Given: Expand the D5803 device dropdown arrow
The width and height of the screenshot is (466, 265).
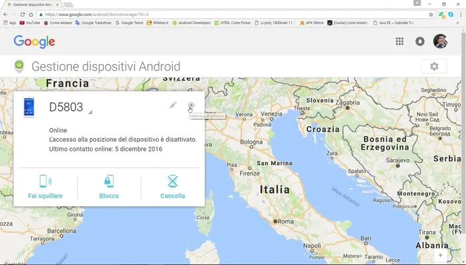Looking at the screenshot, I should 91,112.
